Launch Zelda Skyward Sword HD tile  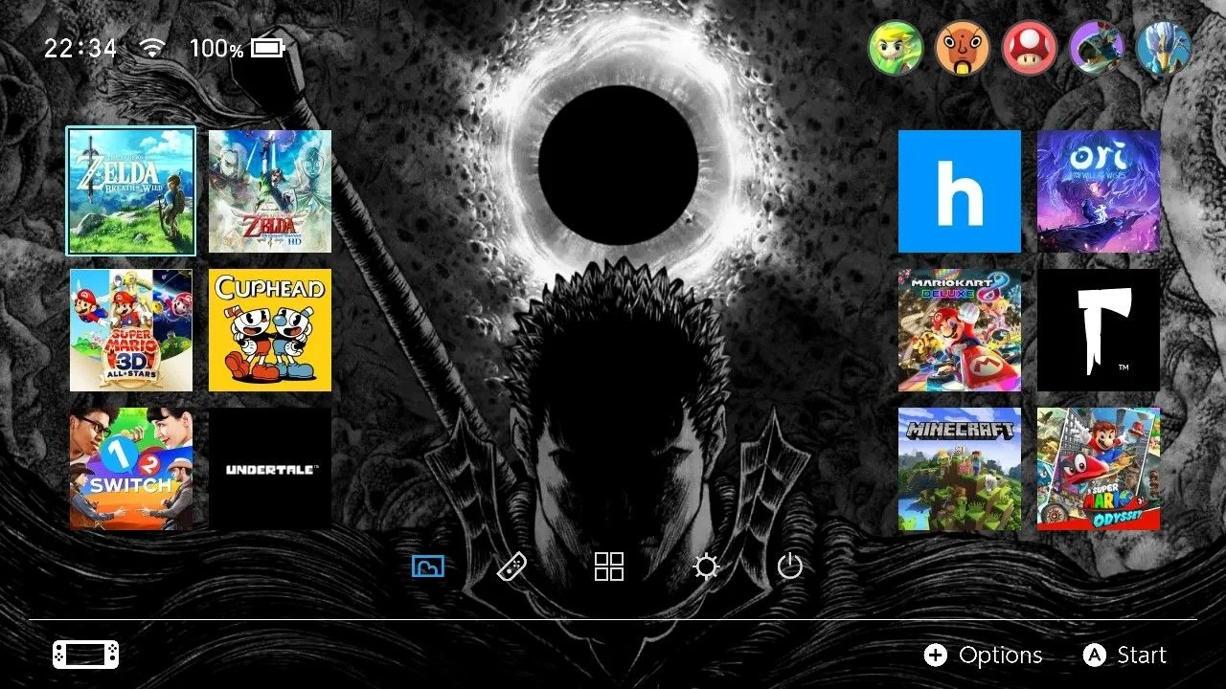tap(270, 191)
